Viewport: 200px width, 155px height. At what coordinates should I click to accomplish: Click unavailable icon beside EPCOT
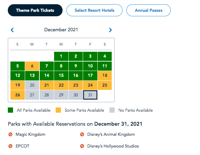[x=10, y=146]
